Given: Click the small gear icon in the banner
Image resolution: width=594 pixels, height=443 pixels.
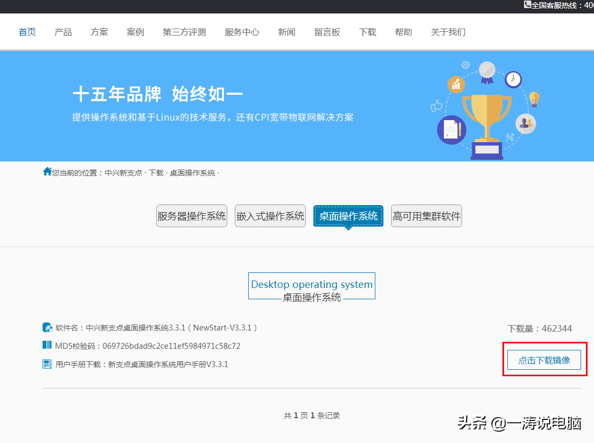Looking at the screenshot, I should (466, 65).
